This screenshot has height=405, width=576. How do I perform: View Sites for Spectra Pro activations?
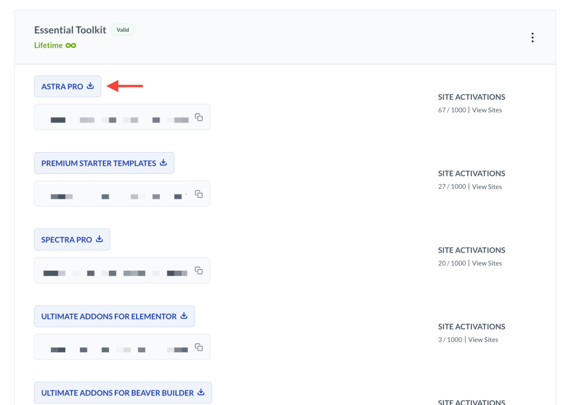487,262
